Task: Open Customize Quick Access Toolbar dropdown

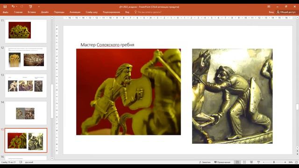Action: [39, 7]
